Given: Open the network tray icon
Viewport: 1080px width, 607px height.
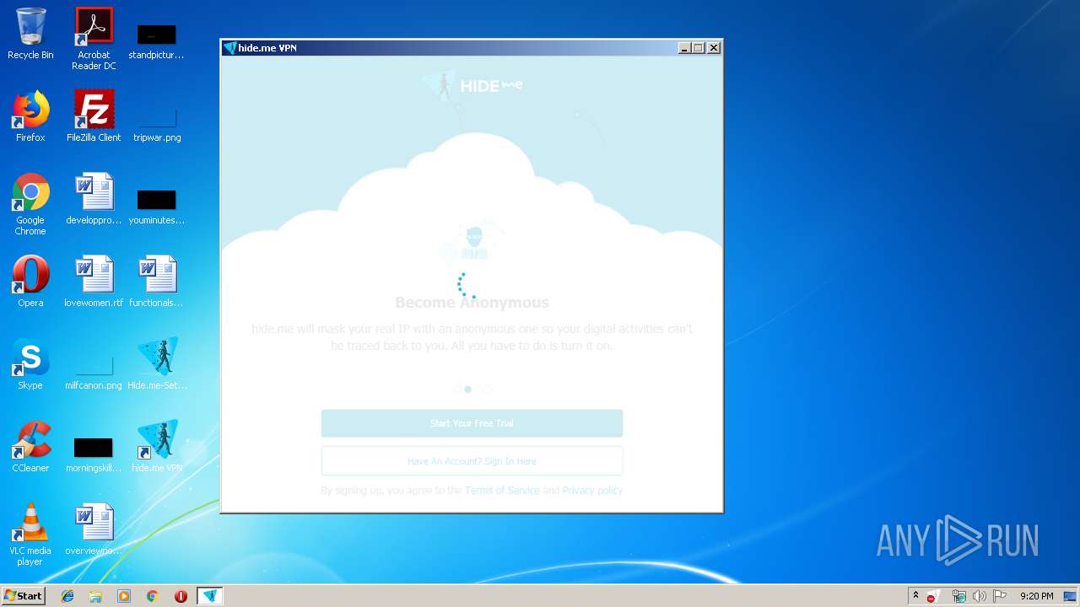Looking at the screenshot, I should (958, 596).
